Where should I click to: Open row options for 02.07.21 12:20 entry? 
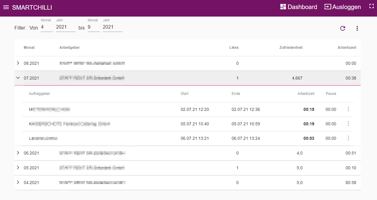(348, 109)
